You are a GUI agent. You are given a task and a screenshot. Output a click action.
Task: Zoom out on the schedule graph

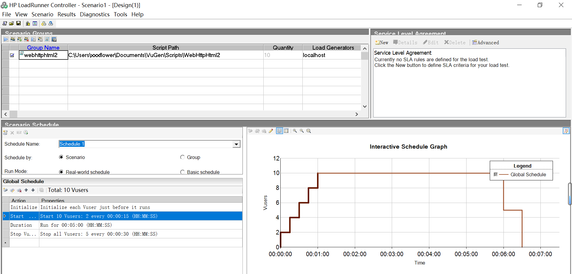[x=302, y=131]
